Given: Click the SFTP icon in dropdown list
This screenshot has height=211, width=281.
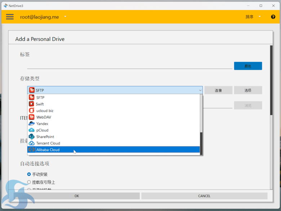Looking at the screenshot, I should [x=32, y=98].
